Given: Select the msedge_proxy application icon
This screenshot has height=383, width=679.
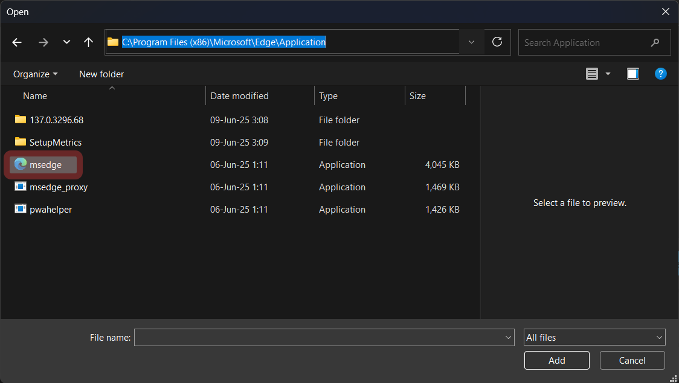Looking at the screenshot, I should (21, 186).
